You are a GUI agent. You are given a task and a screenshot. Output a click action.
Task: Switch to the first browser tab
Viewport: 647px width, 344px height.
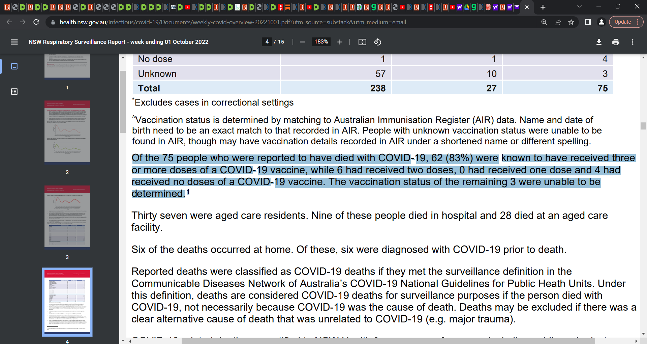coord(7,7)
